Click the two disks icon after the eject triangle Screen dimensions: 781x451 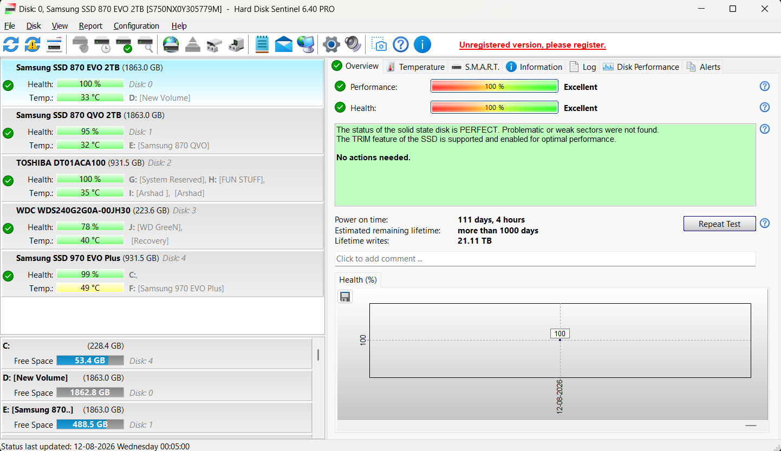214,44
